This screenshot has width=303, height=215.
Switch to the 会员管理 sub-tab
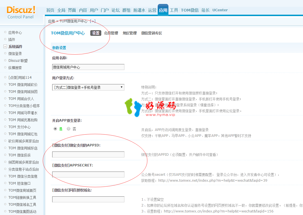(x=111, y=33)
